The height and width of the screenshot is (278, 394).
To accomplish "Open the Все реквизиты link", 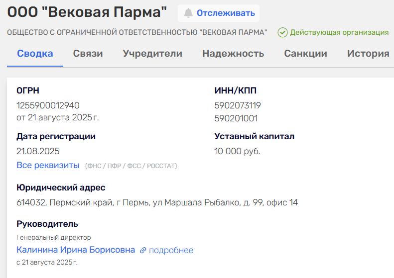I will (48, 165).
